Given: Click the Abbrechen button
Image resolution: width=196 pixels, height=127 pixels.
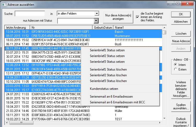Looking at the screenshot, I should (181, 22).
